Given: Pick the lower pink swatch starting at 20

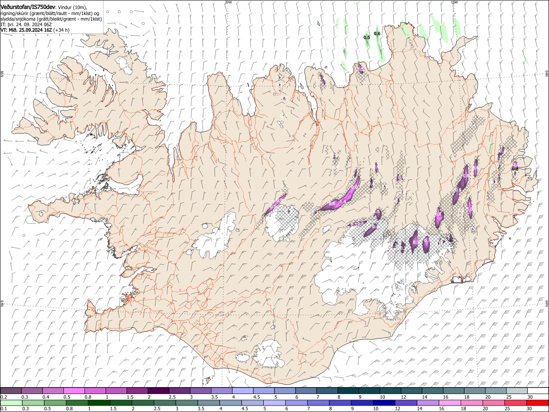Looking at the screenshot, I should tap(493, 403).
